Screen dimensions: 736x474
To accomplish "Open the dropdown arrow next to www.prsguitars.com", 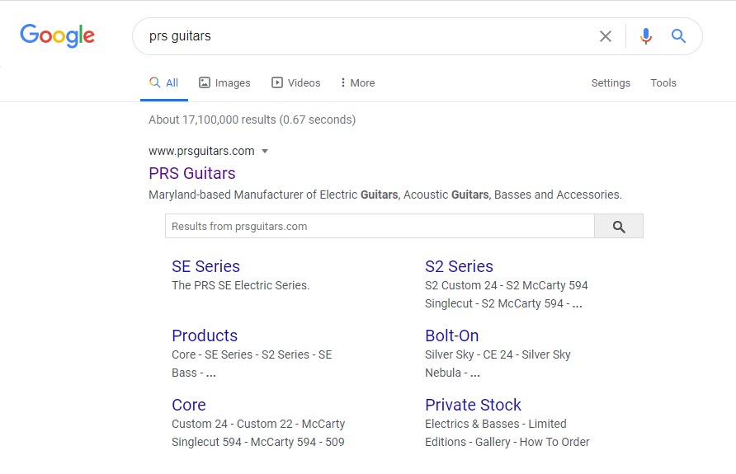I will tap(265, 152).
